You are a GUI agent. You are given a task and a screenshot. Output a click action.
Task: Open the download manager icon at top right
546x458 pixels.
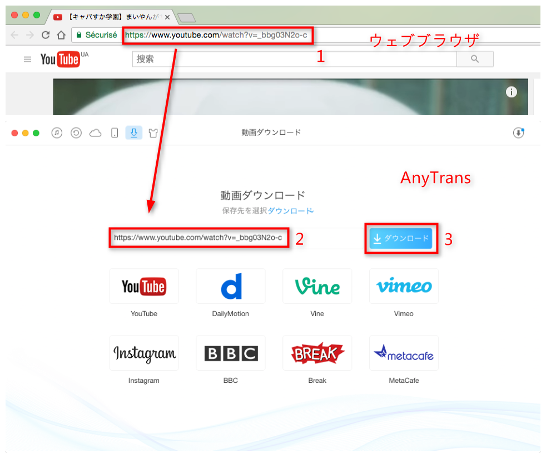[519, 133]
